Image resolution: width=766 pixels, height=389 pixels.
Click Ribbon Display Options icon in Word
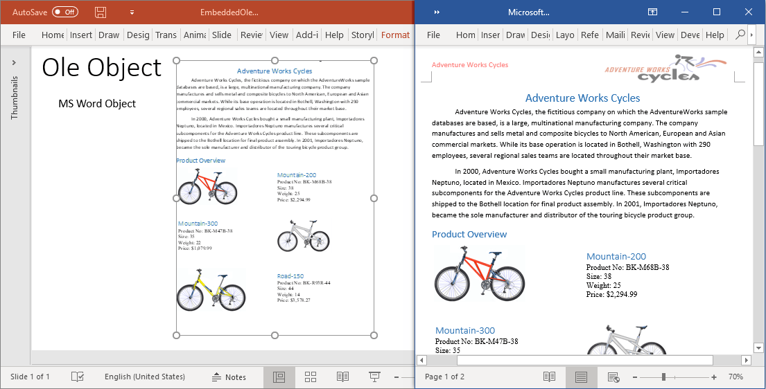coord(652,12)
